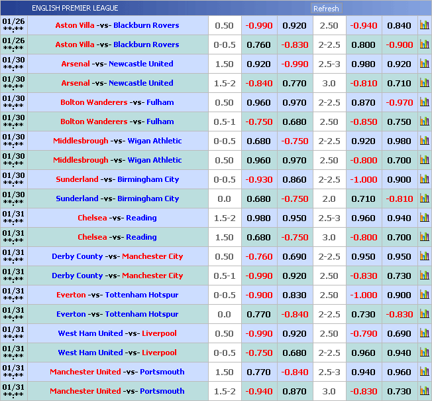Viewport: 432px width, 401px height.
Task: Open chart icon for Aston Villa 0.50 handicap row
Action: click(424, 25)
